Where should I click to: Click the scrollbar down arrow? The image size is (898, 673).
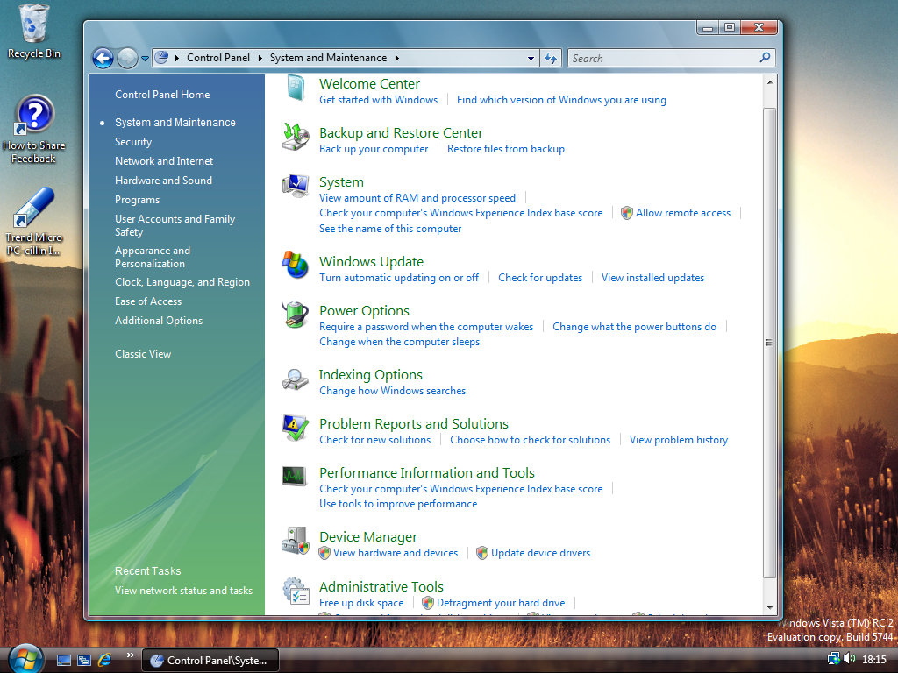770,607
